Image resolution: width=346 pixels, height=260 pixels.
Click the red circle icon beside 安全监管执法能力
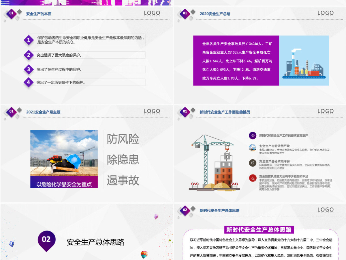[253, 178]
